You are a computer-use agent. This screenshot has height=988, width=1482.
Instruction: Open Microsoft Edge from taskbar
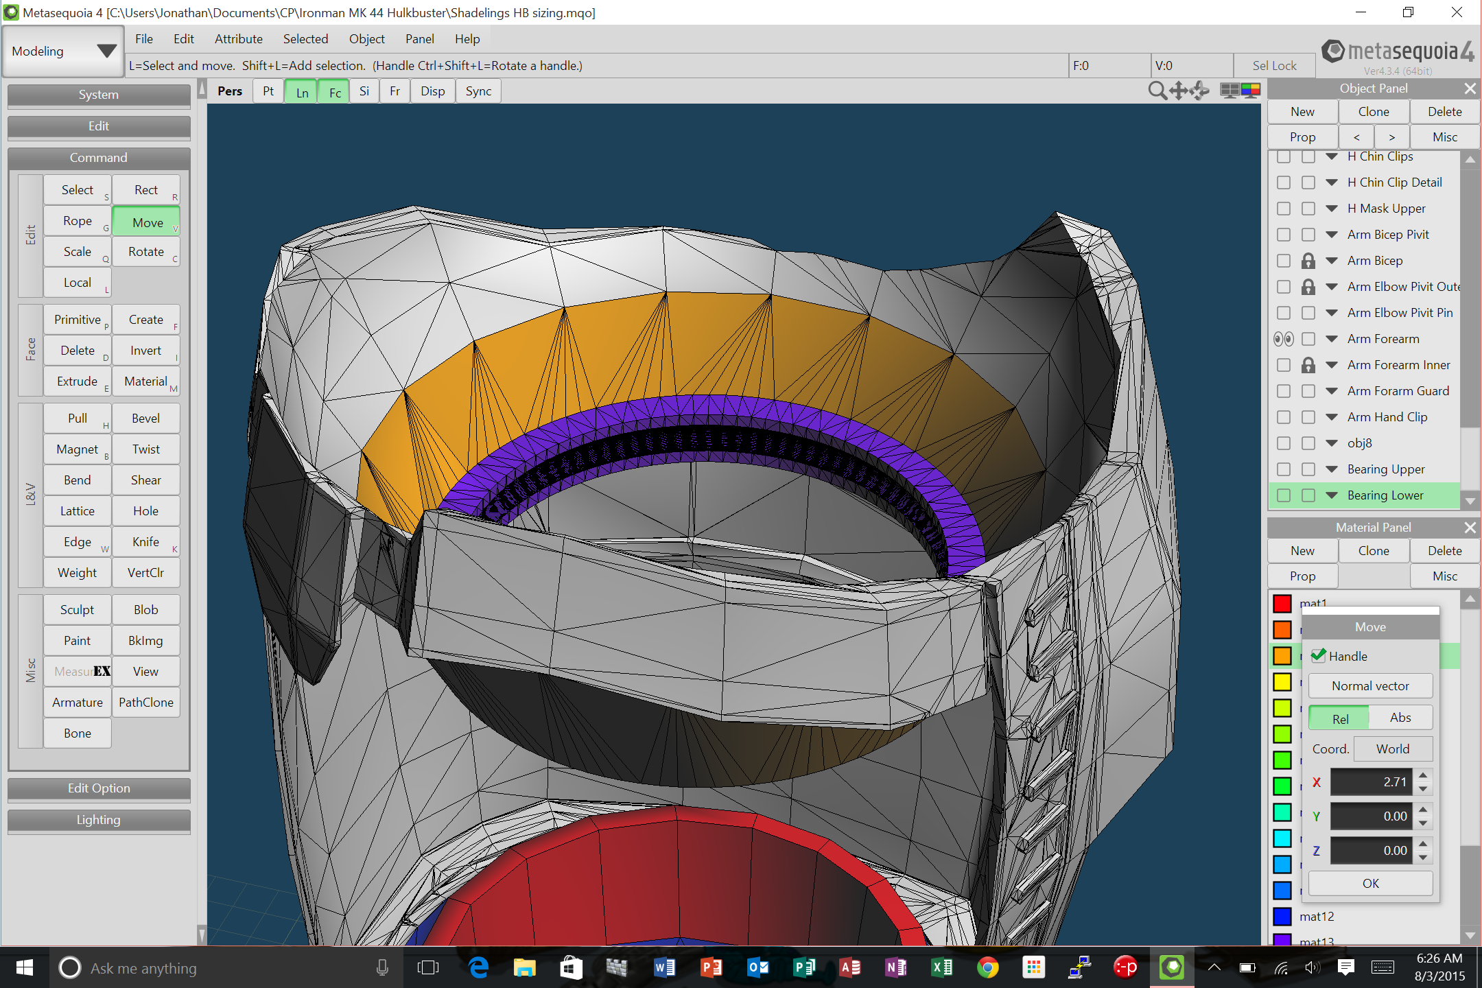pos(478,967)
